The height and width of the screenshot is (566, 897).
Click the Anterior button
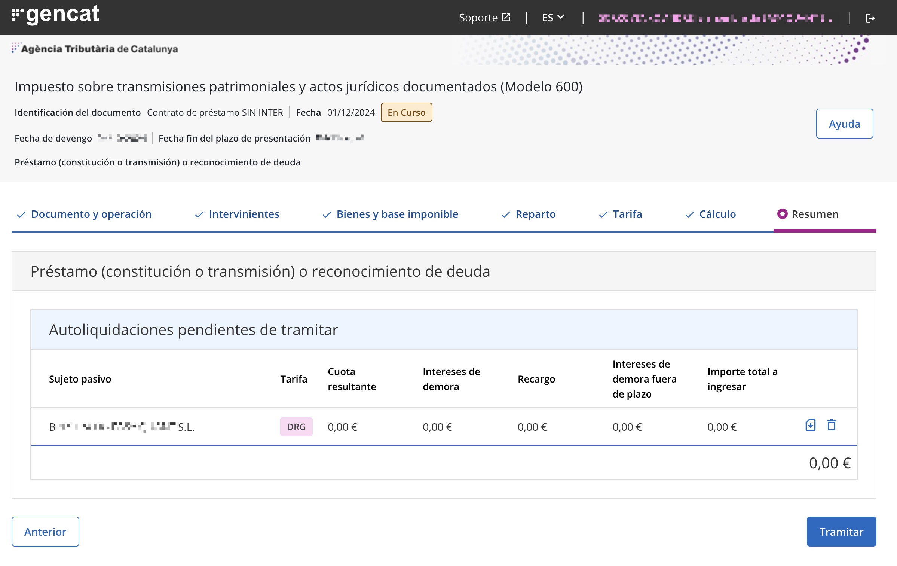tap(45, 532)
